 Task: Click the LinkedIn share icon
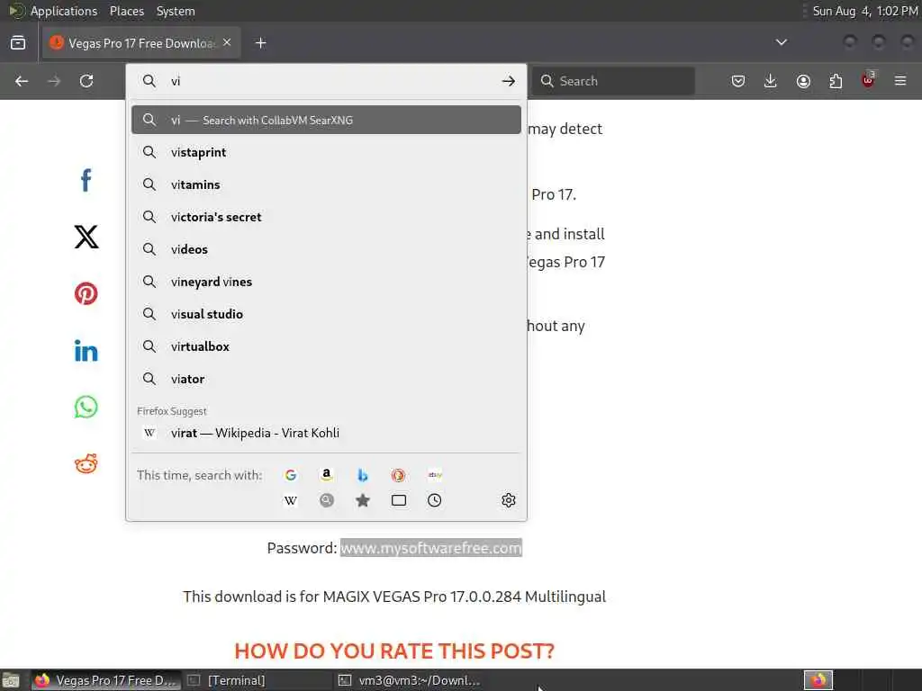pyautogui.click(x=86, y=351)
